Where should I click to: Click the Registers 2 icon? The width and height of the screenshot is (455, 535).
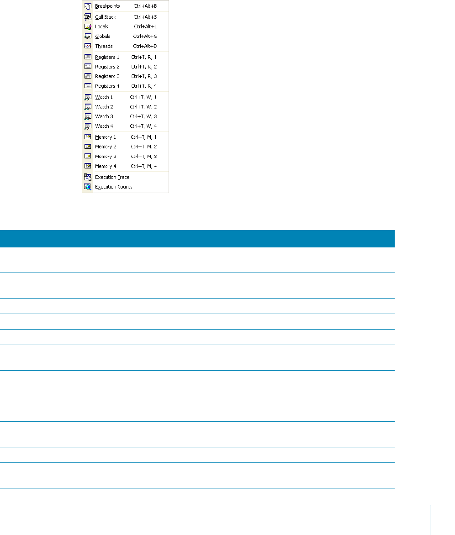(x=88, y=67)
